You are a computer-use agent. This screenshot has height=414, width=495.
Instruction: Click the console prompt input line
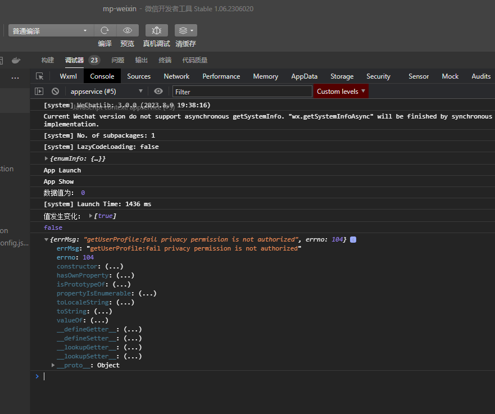tap(269, 376)
